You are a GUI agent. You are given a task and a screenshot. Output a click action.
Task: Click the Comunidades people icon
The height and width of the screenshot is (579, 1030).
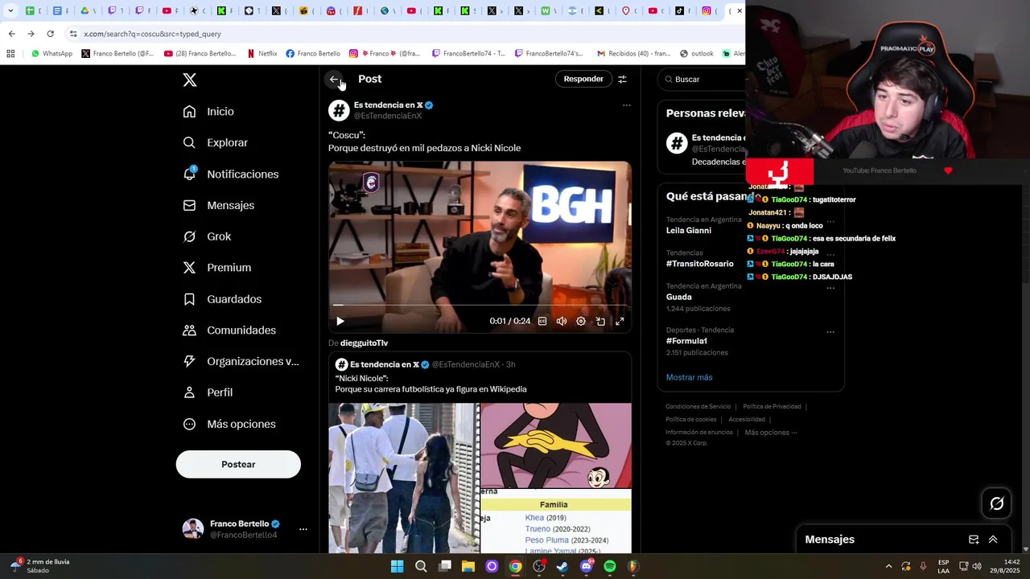[189, 331]
